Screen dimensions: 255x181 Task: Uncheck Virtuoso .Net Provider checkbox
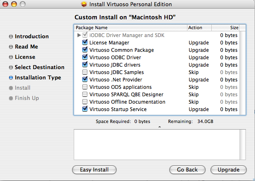pos(85,79)
